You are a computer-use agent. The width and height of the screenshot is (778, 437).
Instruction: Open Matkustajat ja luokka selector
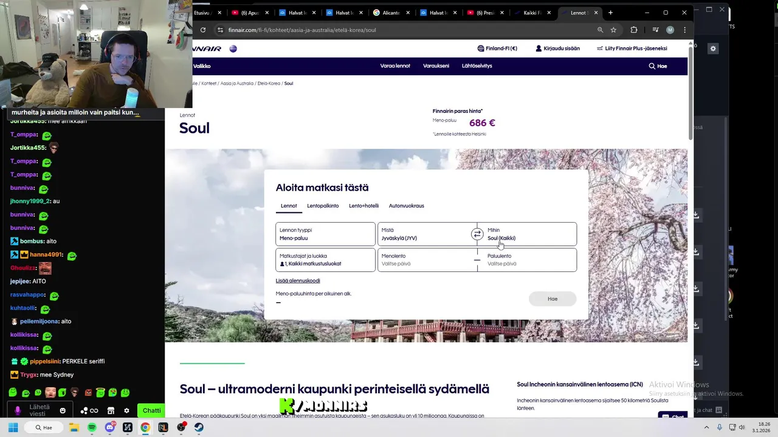click(x=325, y=260)
